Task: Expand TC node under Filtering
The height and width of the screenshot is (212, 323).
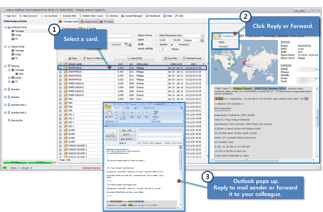Action: pyautogui.click(x=9, y=82)
